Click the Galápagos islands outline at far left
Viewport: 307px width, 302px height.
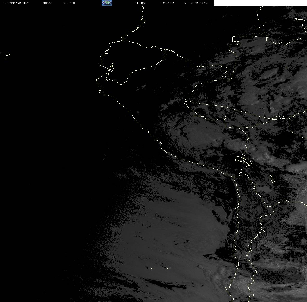(7, 55)
